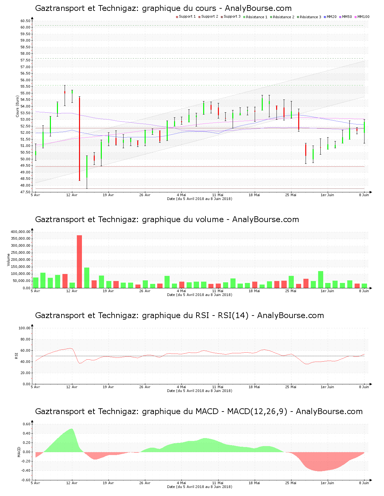Viewport: 384px width, 496px height.
Task: Click the 0.60 value on MACD axis
Action: 27,424
